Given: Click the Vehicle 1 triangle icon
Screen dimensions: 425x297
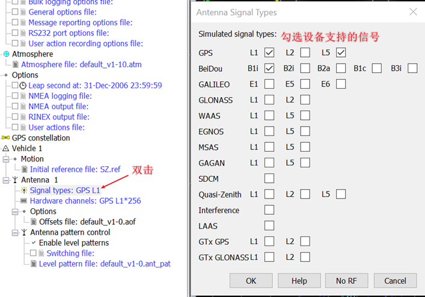Looking at the screenshot, I should tap(6, 148).
